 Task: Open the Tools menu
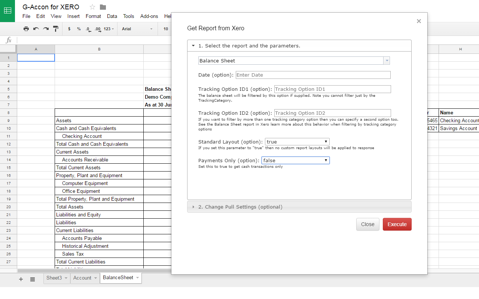point(128,16)
